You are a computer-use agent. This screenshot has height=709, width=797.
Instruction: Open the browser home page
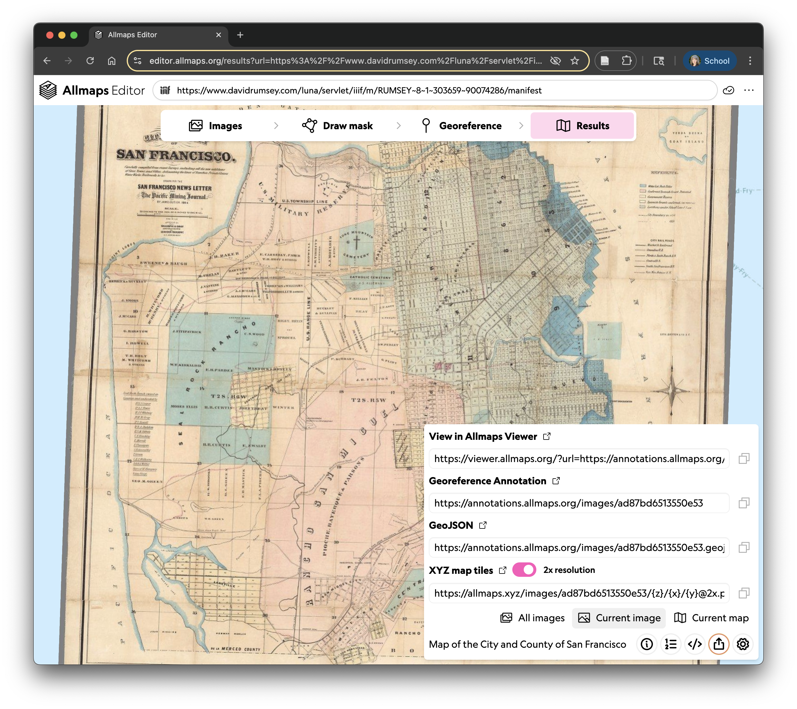[x=111, y=61]
